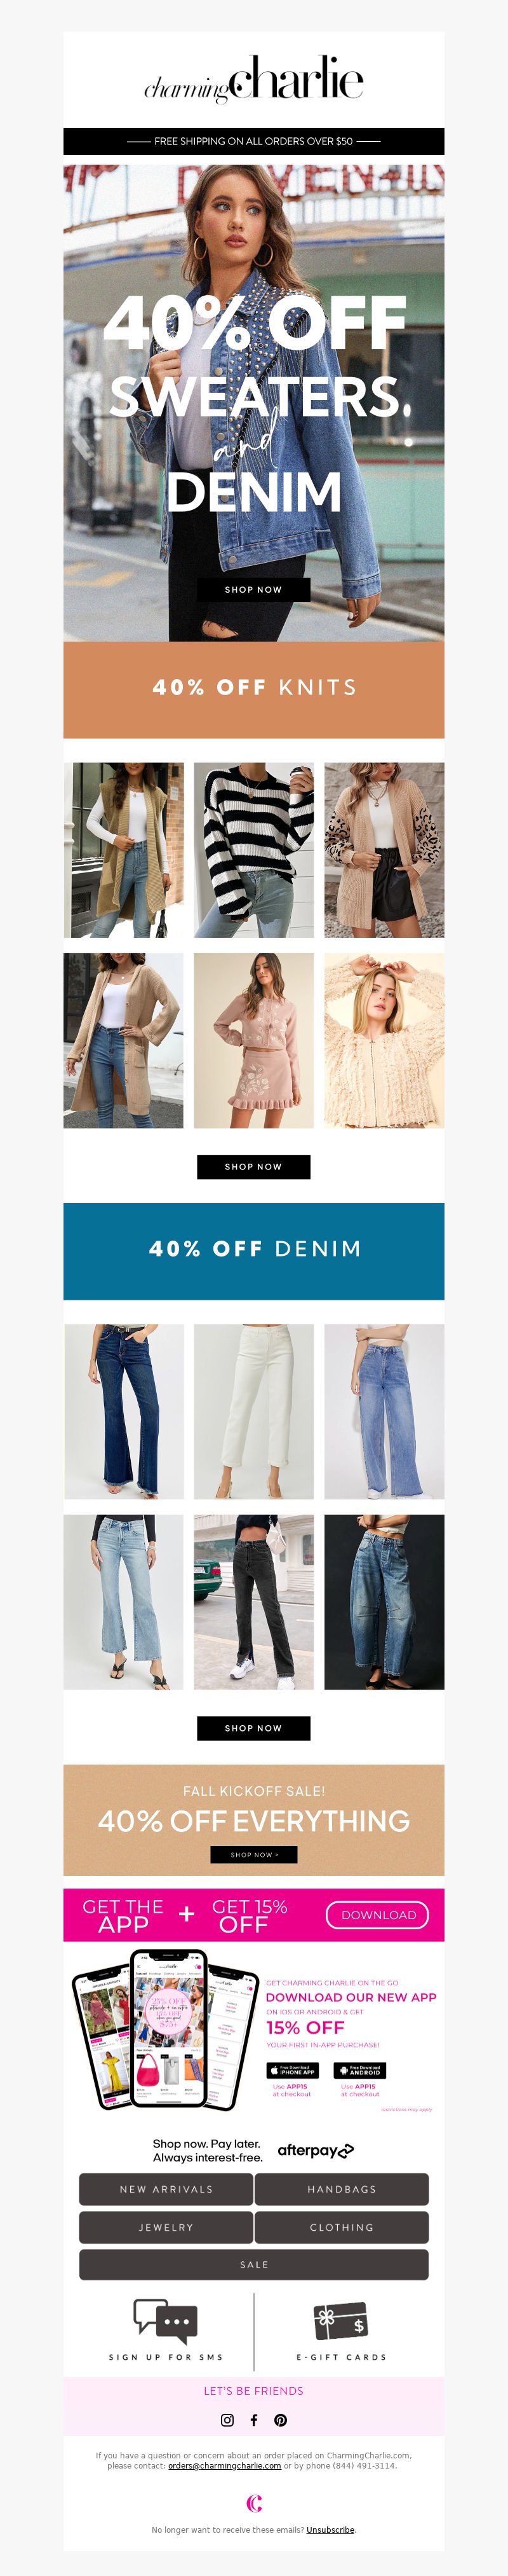Click Shop Now in Fall Kickoff Sale banner
This screenshot has height=2576, width=508.
(x=253, y=1855)
